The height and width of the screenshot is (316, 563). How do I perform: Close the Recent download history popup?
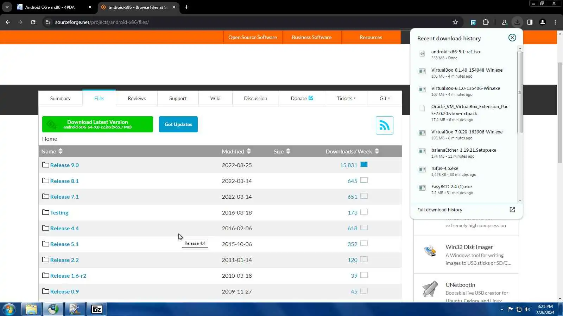point(512,38)
